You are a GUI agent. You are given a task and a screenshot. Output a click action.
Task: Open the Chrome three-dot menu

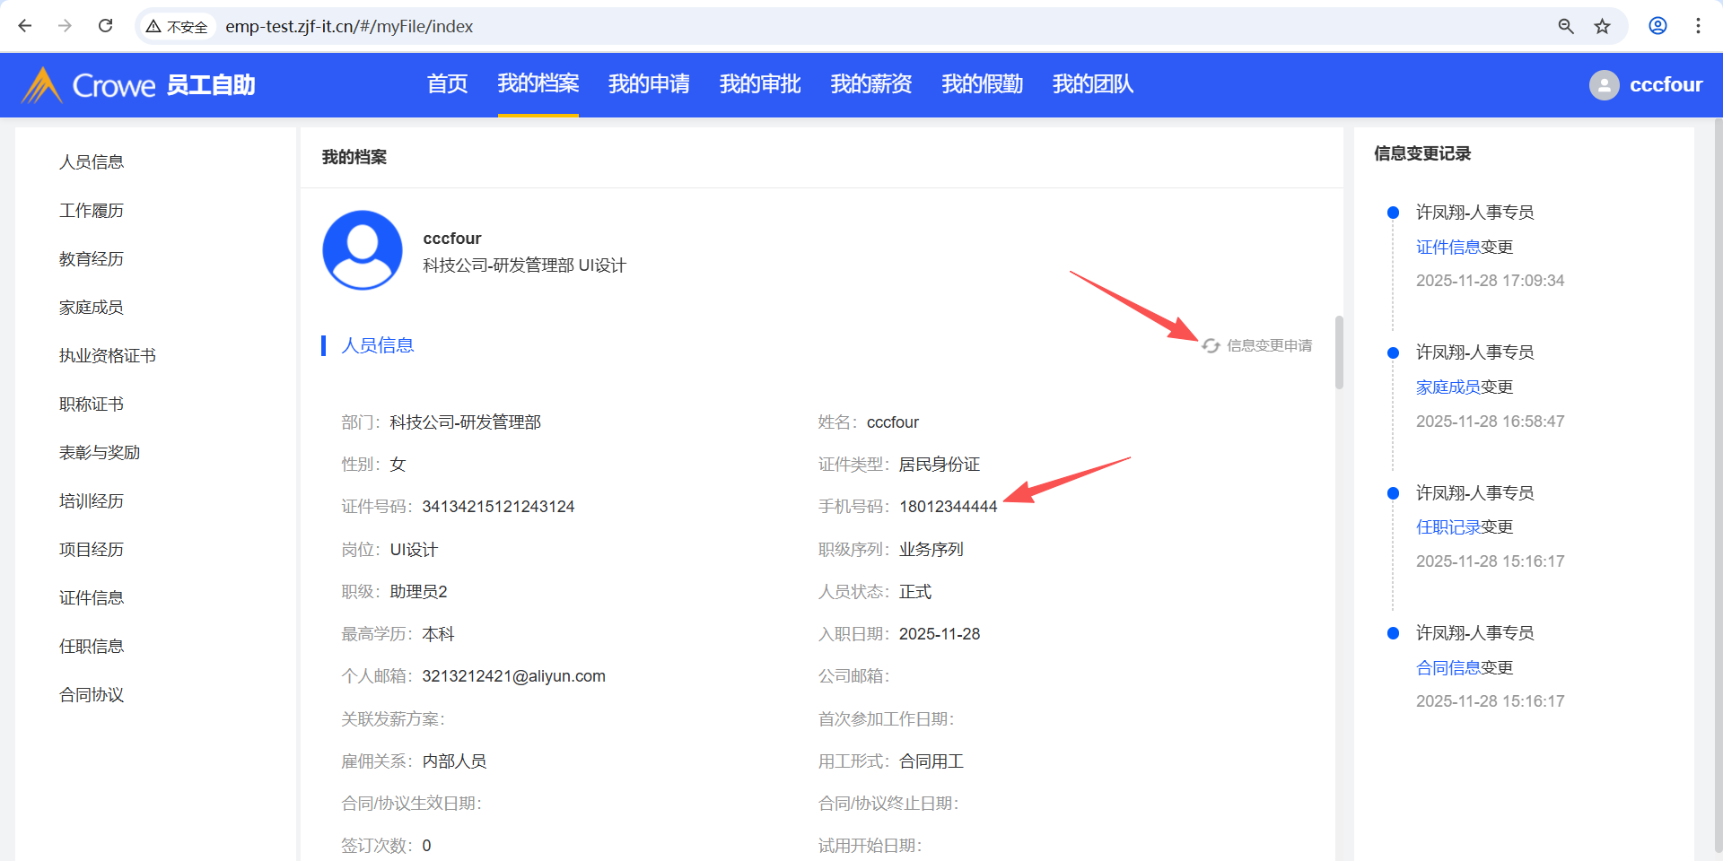[x=1698, y=26]
